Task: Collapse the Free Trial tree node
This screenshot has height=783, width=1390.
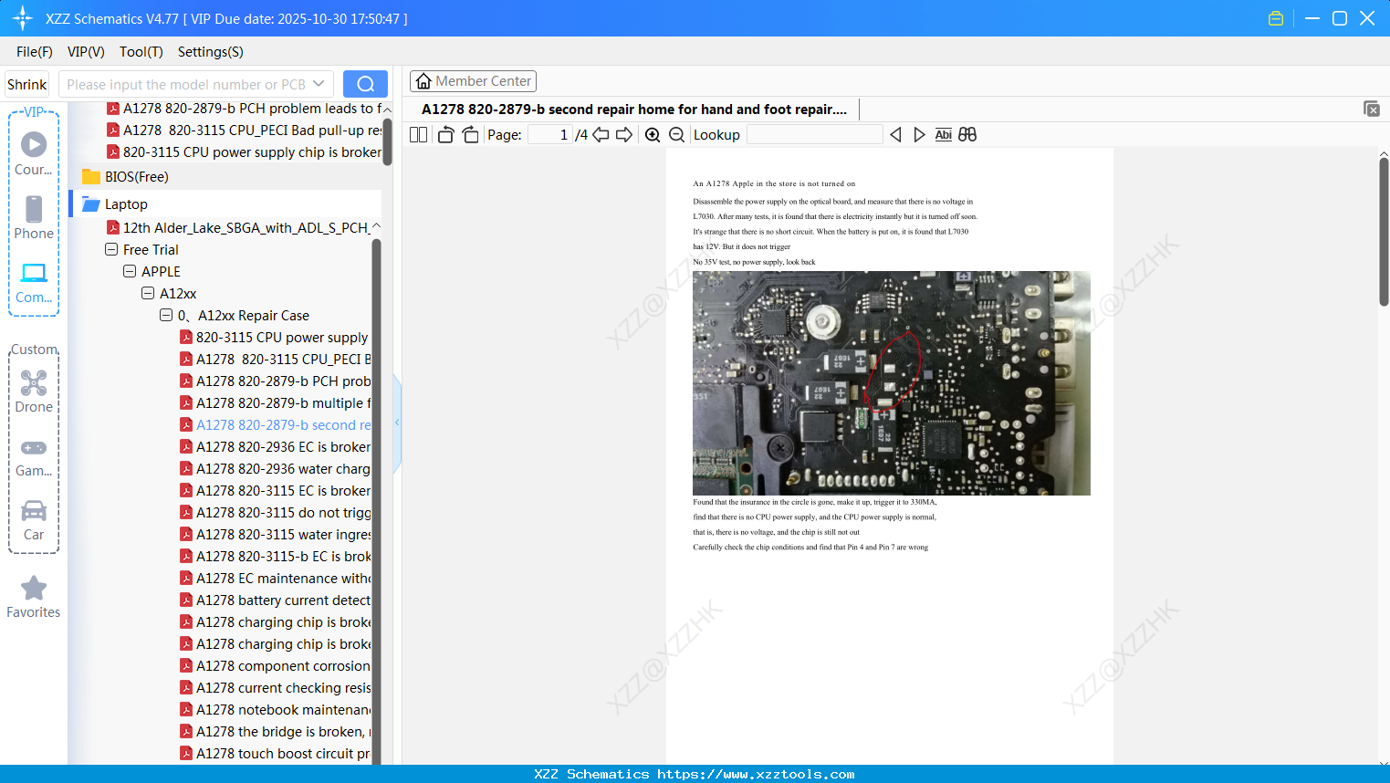Action: 111,250
